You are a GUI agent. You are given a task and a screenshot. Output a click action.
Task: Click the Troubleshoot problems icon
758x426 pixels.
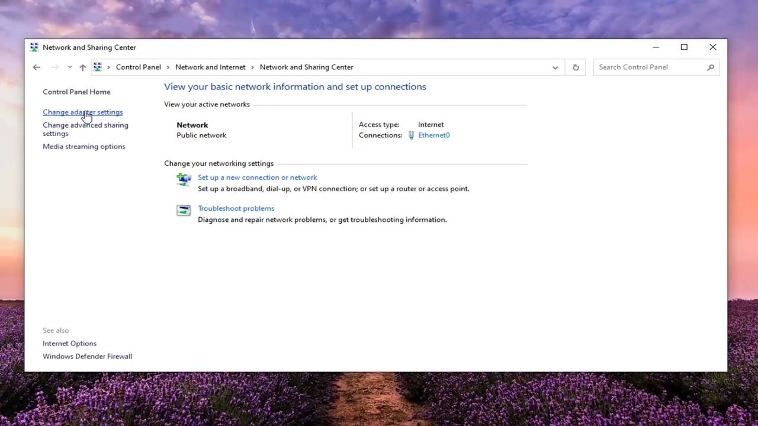[x=184, y=210]
